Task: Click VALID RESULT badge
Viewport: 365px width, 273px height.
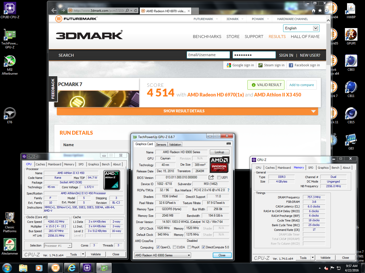Action: tap(266, 85)
